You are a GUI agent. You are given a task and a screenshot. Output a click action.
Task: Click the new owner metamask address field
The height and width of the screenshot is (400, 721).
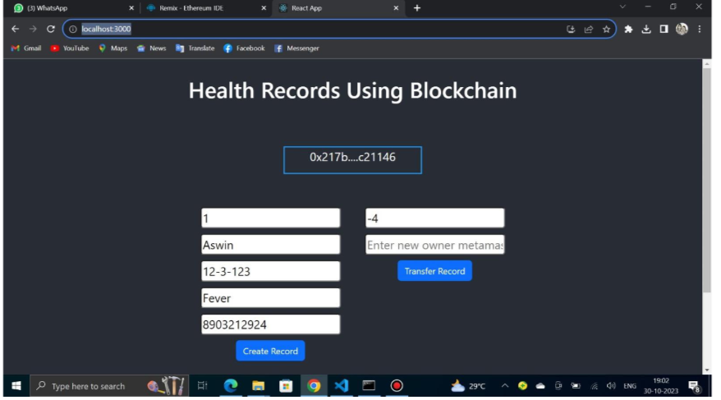(434, 245)
